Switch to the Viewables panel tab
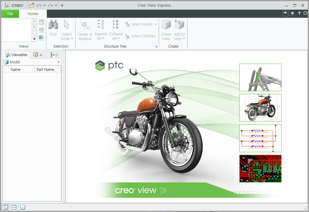Viewport: 309px width, 212px height. pos(17,55)
